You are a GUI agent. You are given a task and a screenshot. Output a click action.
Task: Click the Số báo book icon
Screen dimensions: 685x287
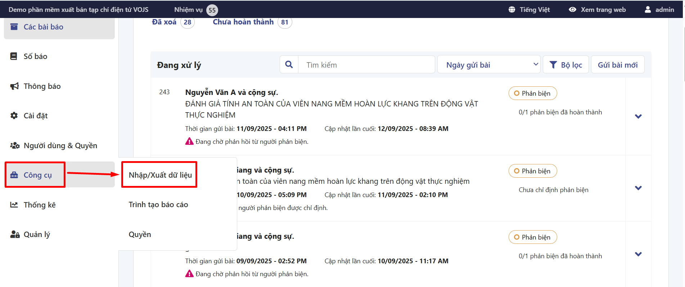[14, 56]
